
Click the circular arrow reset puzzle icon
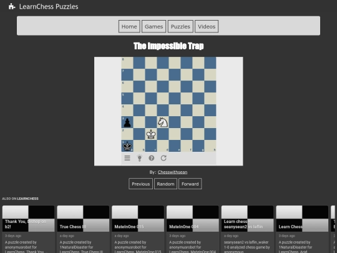click(x=164, y=158)
